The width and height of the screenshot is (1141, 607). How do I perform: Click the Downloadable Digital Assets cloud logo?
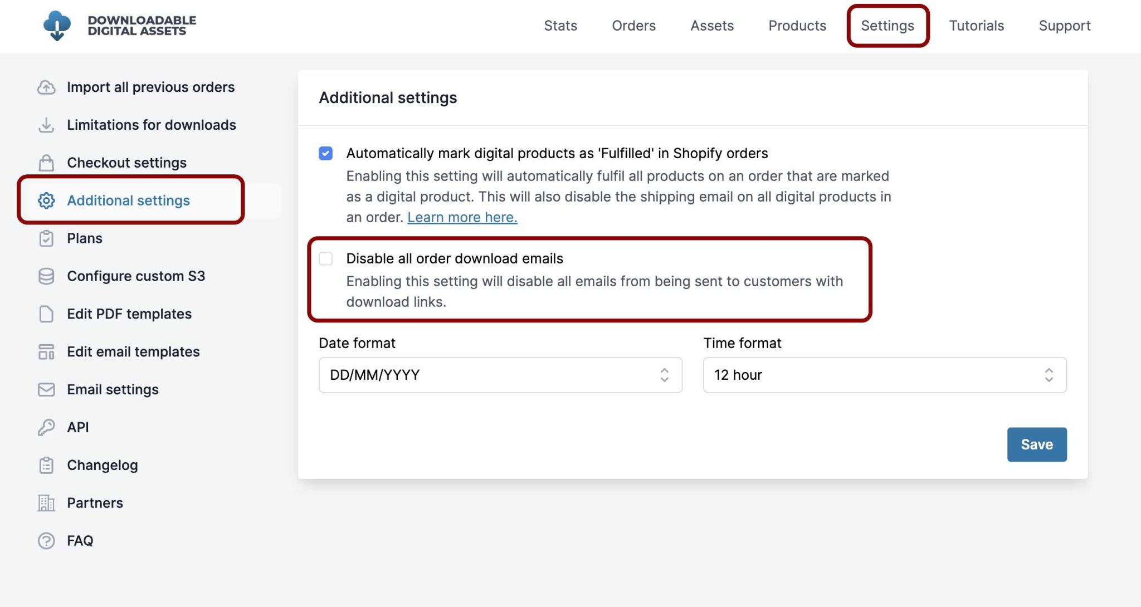tap(57, 26)
